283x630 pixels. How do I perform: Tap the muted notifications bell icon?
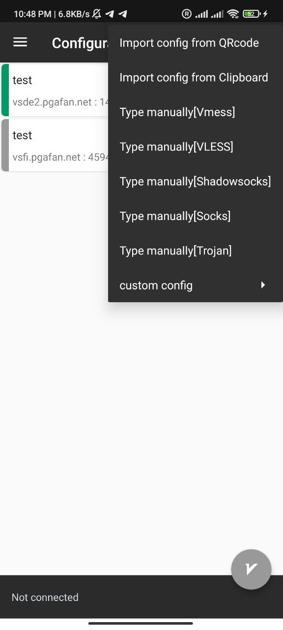pos(97,14)
